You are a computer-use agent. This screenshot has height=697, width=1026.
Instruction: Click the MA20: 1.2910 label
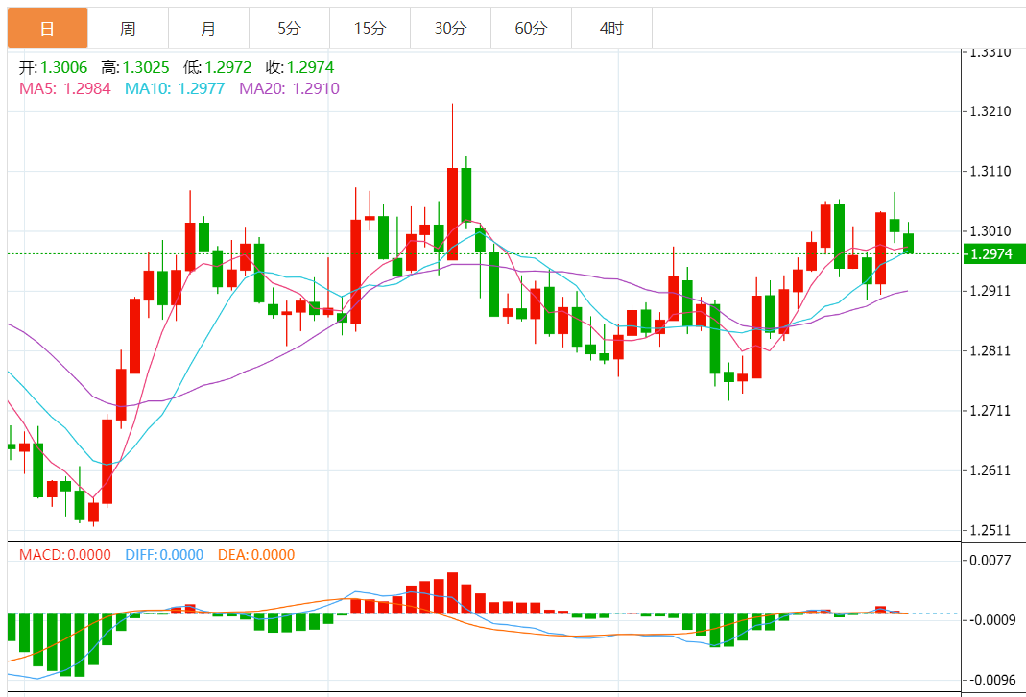tap(289, 88)
